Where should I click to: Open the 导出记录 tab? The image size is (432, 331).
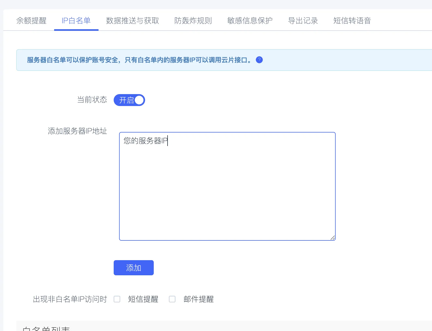(x=303, y=21)
